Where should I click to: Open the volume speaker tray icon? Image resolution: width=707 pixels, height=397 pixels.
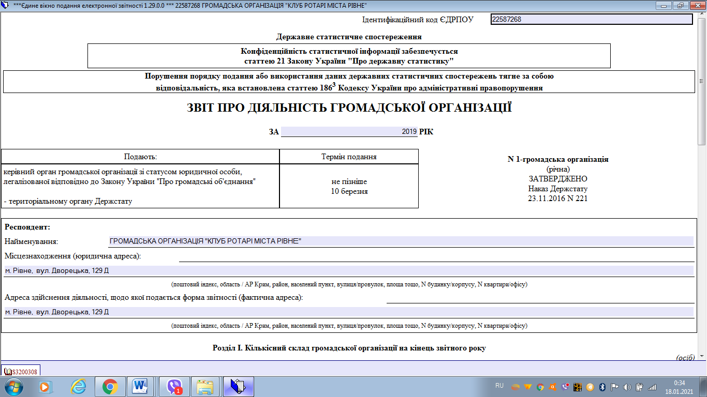coord(627,387)
